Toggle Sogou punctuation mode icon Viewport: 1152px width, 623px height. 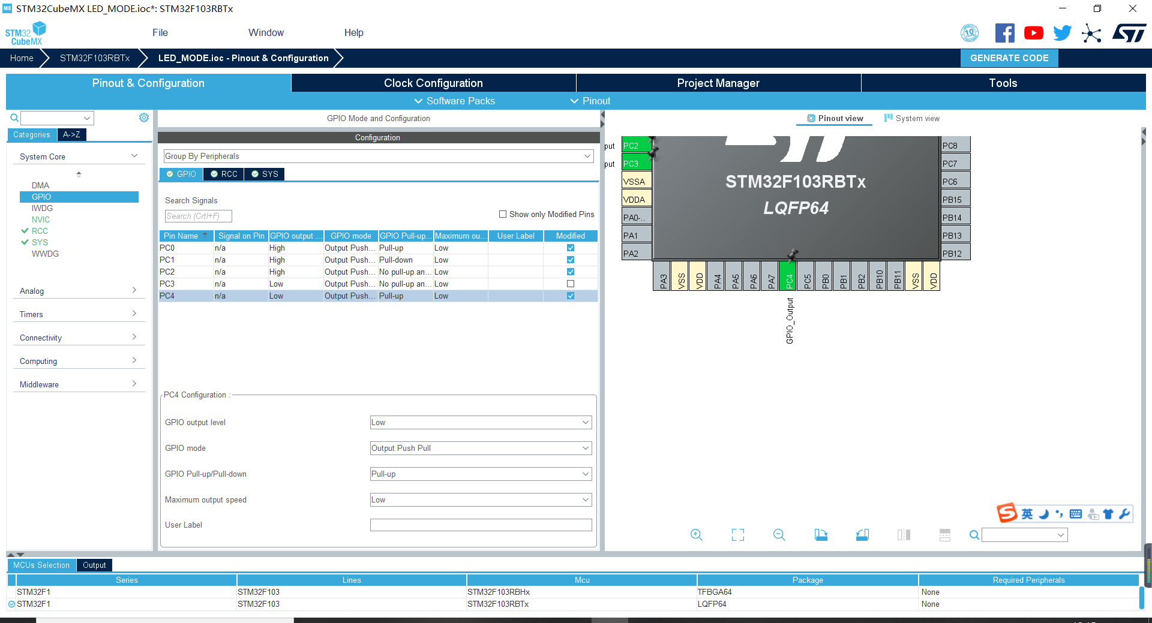pos(1059,514)
